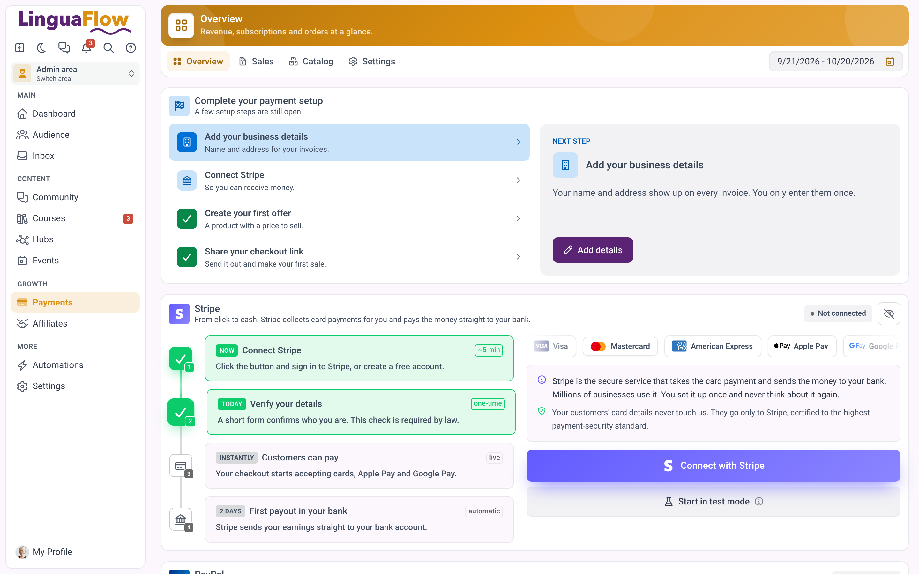Screen dimensions: 919x574
Task: Expand Share your checkout link chevron
Action: [518, 257]
